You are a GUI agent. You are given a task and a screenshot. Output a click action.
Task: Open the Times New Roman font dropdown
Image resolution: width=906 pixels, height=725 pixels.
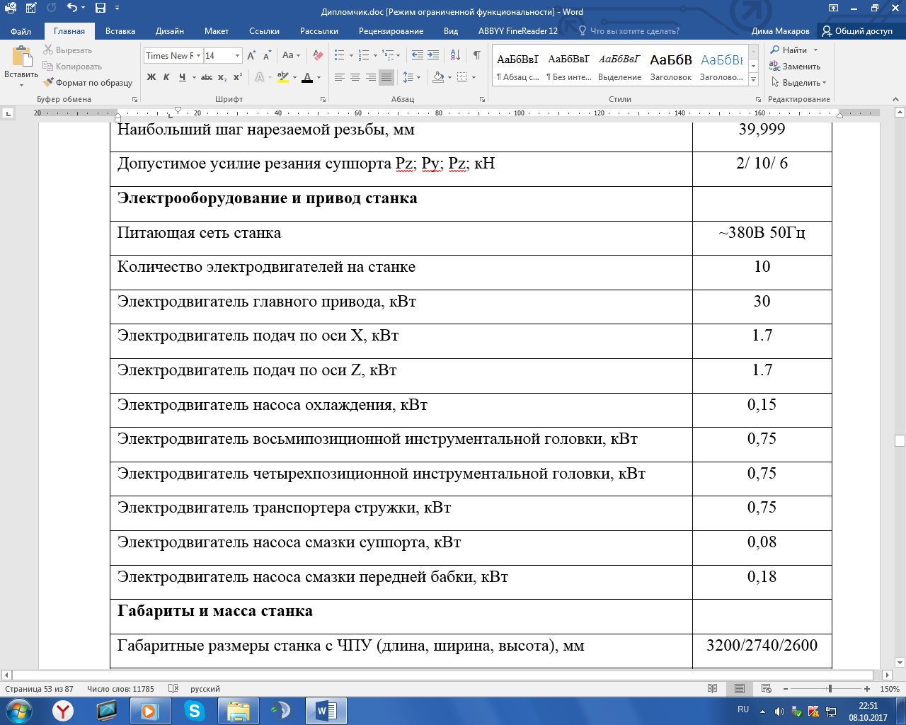click(x=199, y=55)
